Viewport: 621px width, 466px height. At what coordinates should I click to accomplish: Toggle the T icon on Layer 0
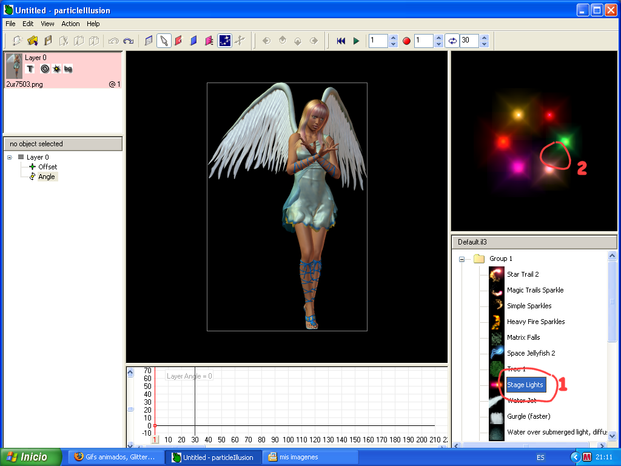pos(30,69)
